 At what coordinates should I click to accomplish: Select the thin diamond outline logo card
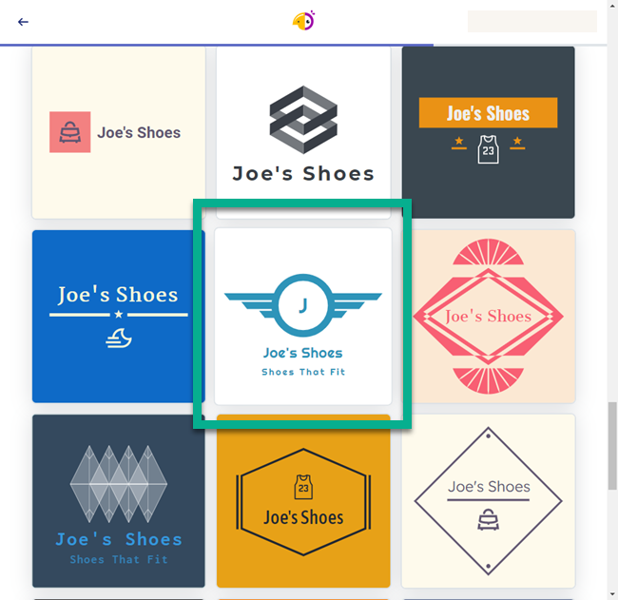(x=488, y=501)
